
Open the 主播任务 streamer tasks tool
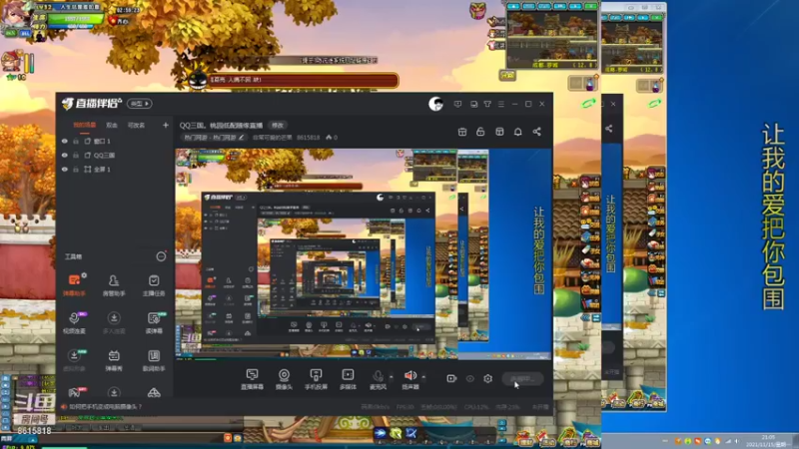coord(154,285)
